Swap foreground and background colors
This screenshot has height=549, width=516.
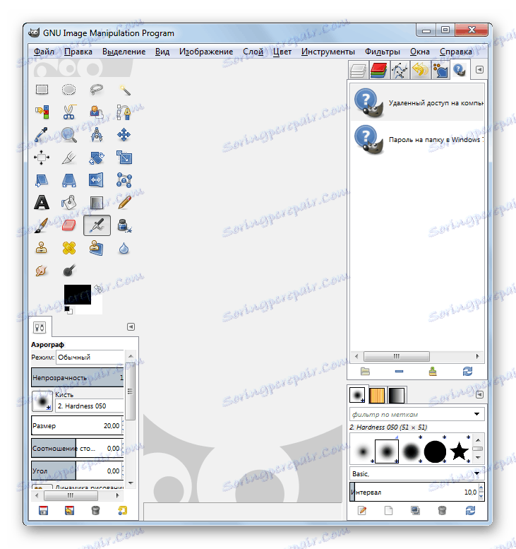click(x=98, y=289)
